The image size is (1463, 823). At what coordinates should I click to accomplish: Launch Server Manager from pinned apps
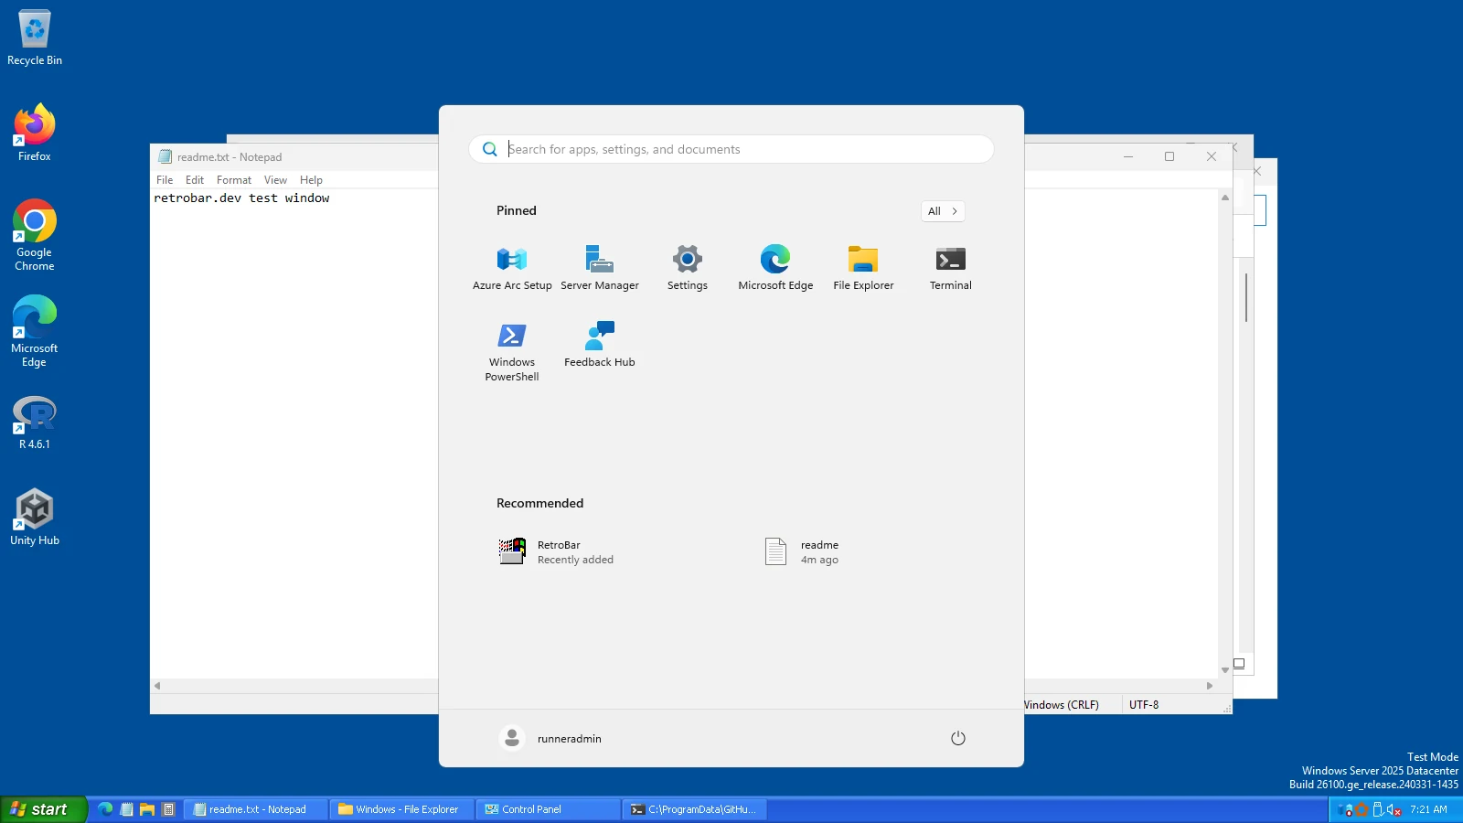coord(600,268)
